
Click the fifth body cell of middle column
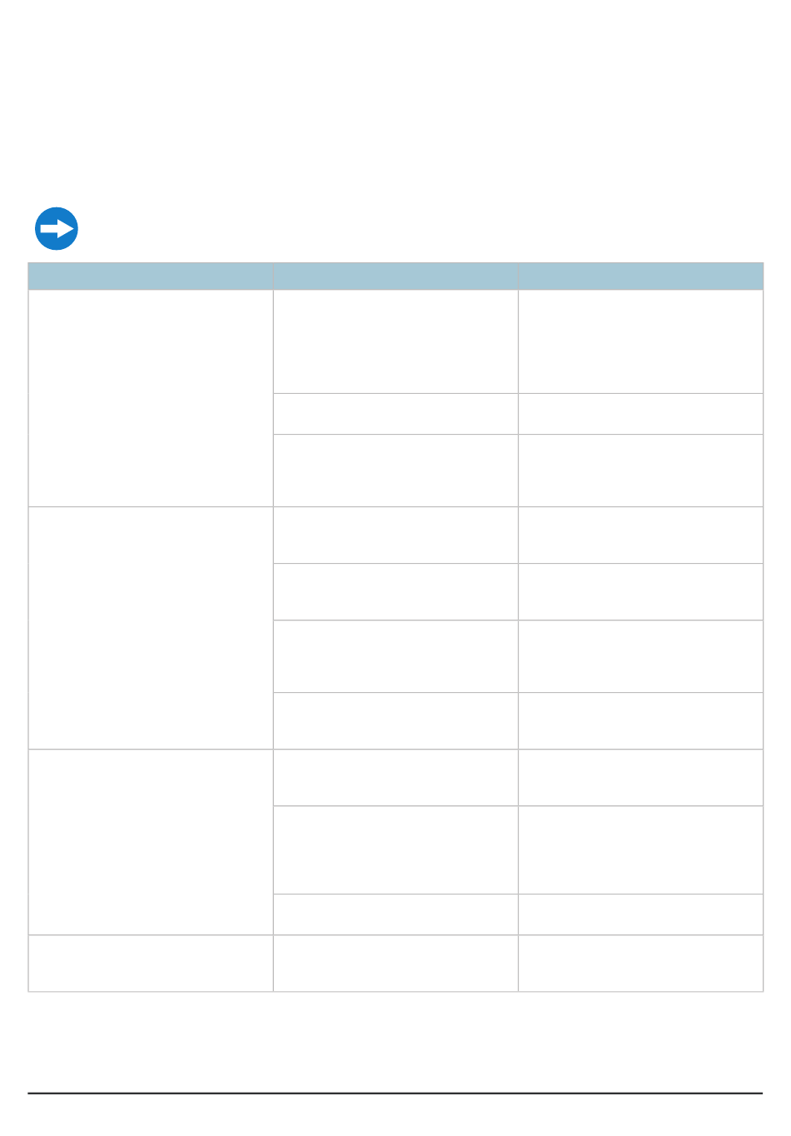coord(395,592)
